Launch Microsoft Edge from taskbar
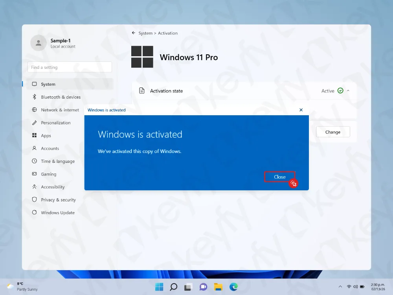Image resolution: width=393 pixels, height=295 pixels. (233, 287)
